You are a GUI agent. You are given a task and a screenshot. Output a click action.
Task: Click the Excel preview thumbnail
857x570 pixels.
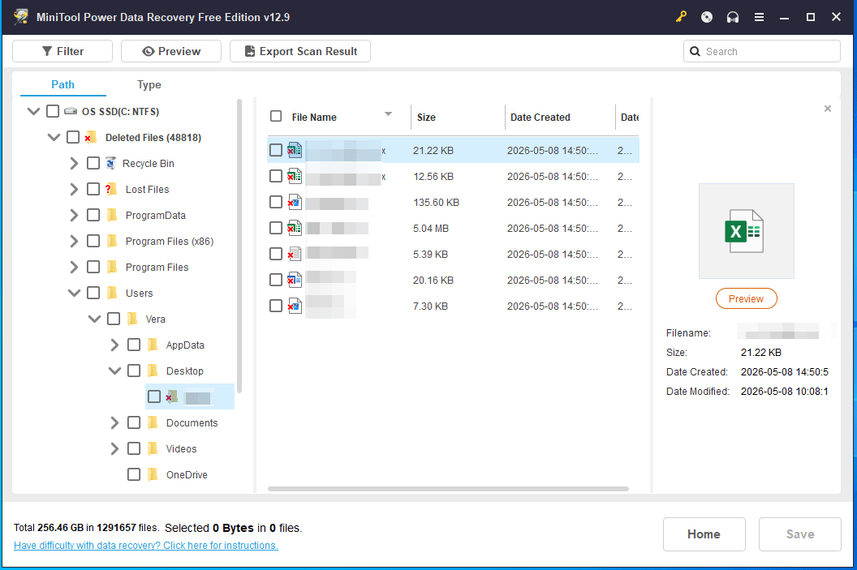pyautogui.click(x=746, y=231)
